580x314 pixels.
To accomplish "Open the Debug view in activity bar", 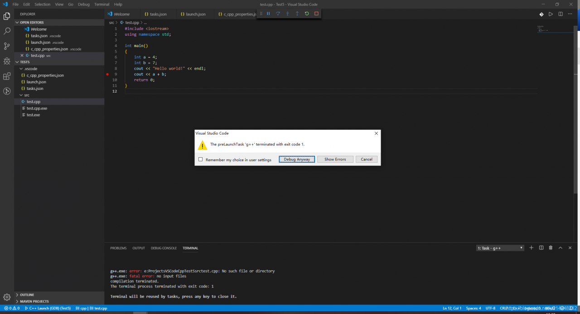I will pos(7,61).
